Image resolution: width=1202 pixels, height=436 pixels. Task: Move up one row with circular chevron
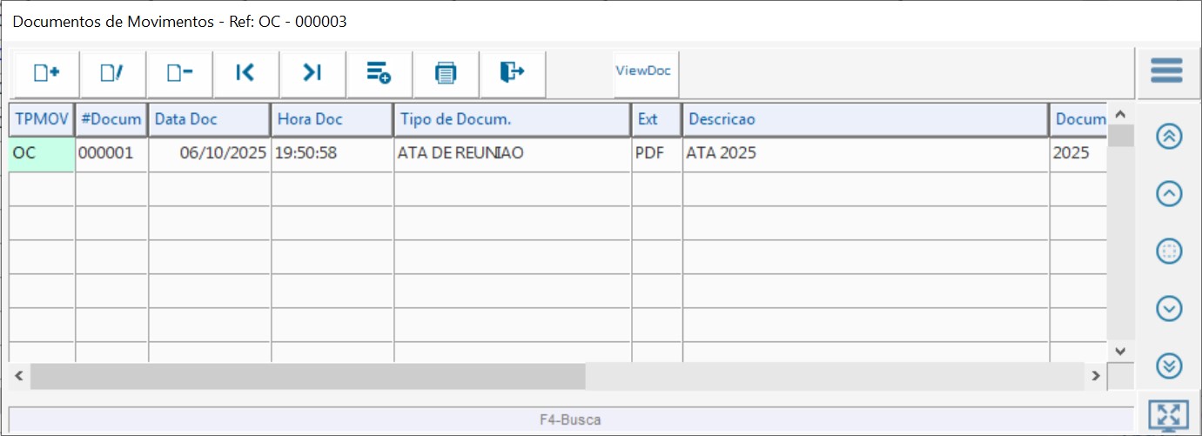(x=1169, y=194)
